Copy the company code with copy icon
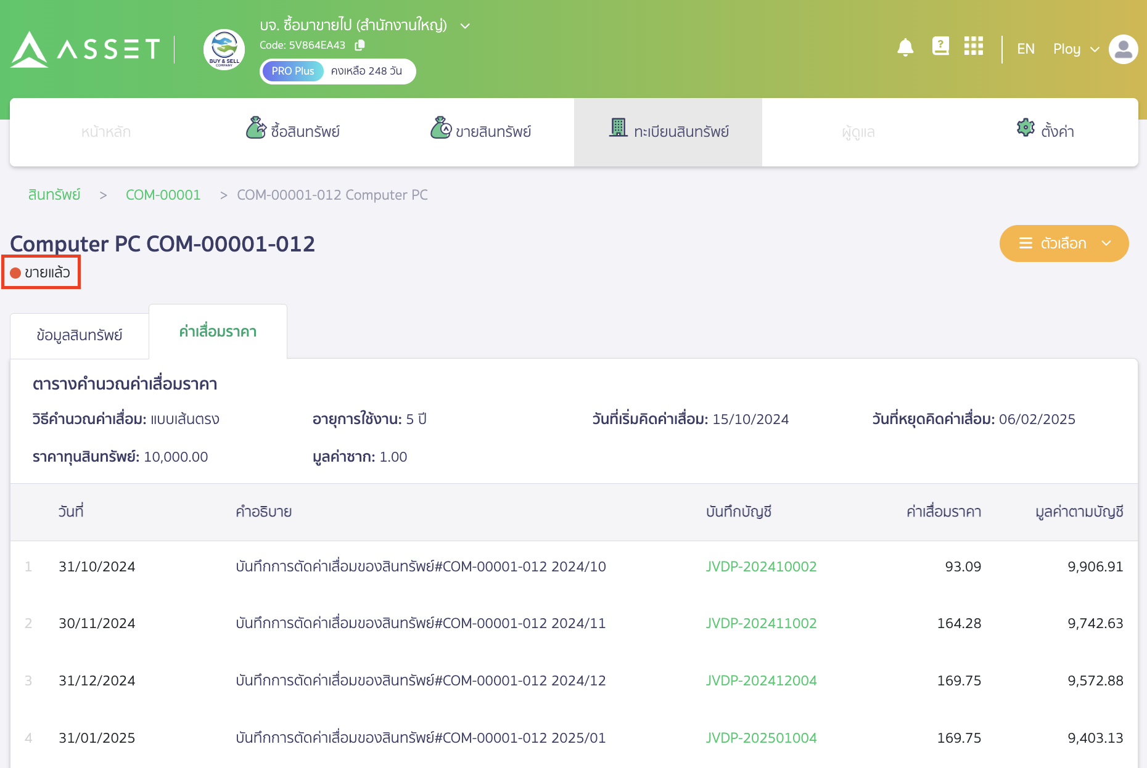The height and width of the screenshot is (768, 1147). (x=360, y=45)
